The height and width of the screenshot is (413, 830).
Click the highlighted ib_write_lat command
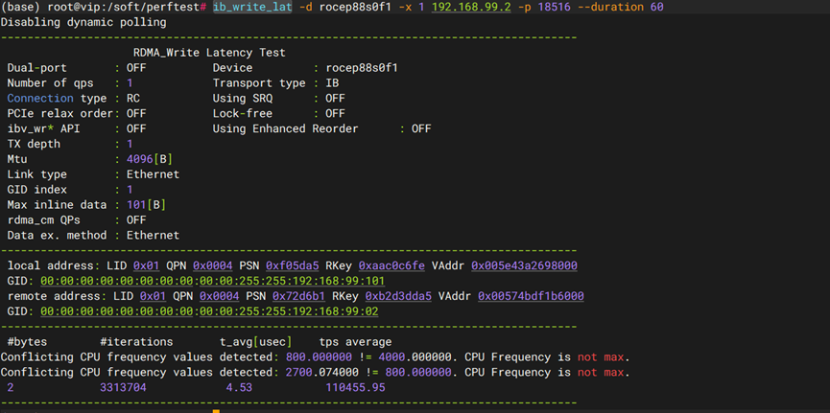[x=251, y=7]
